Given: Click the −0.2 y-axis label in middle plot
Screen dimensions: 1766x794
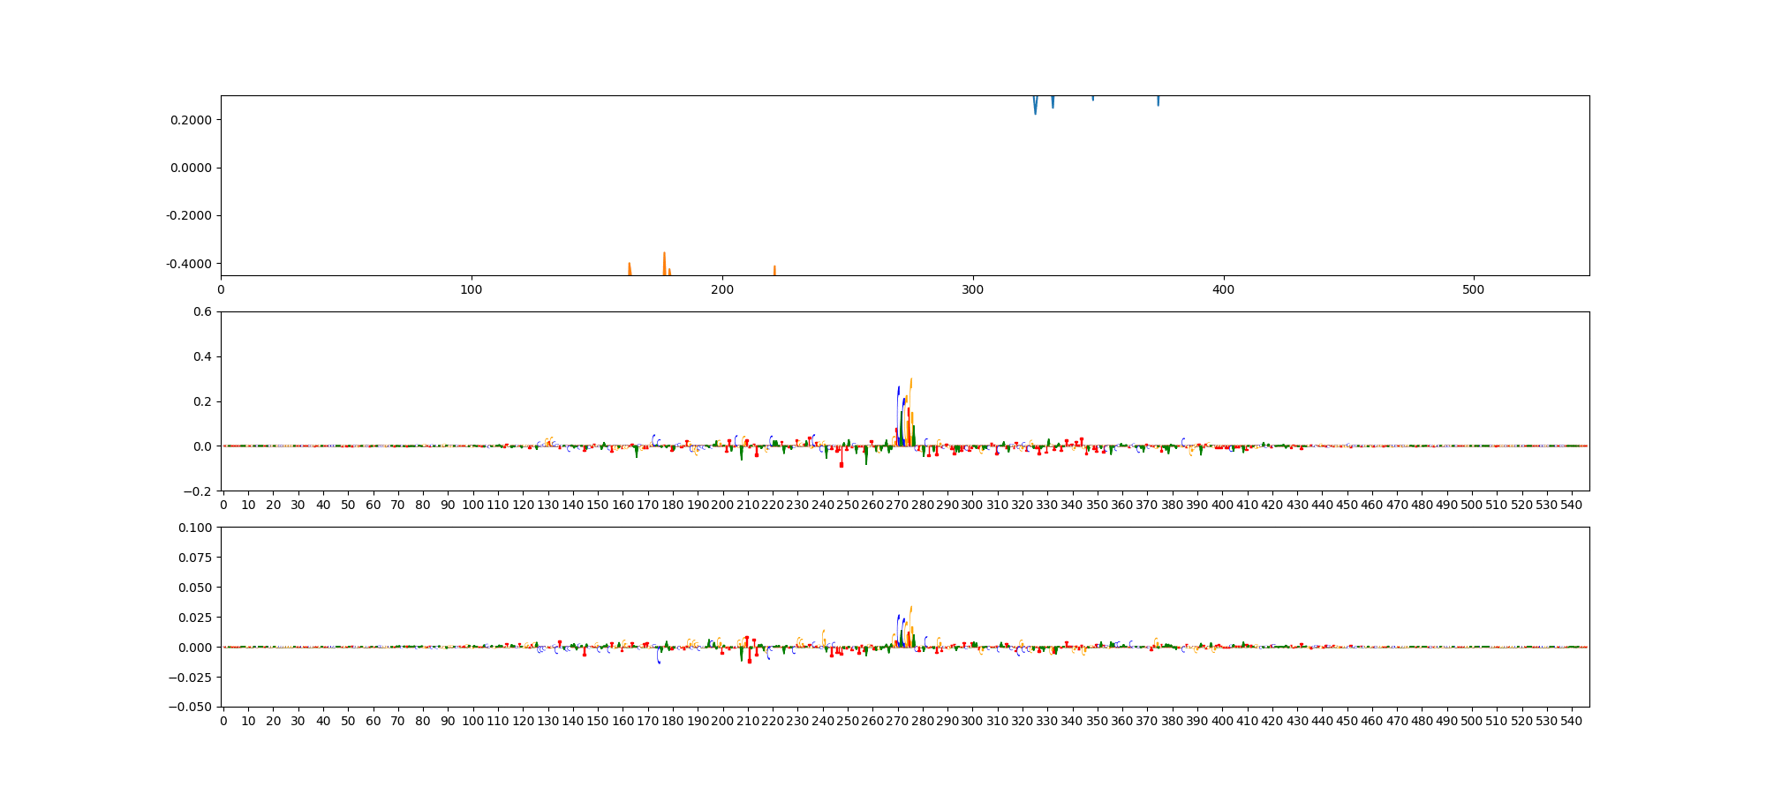Looking at the screenshot, I should (199, 491).
